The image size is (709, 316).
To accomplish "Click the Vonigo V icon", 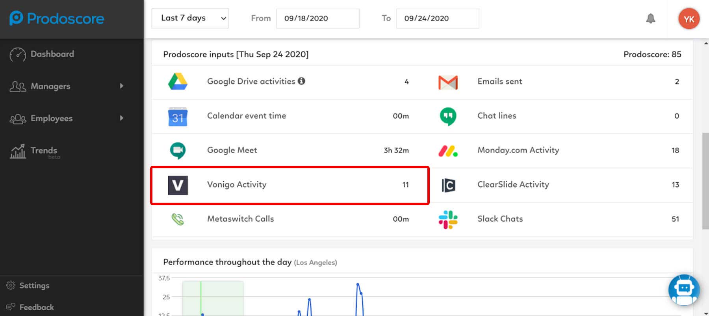I will 178,185.
